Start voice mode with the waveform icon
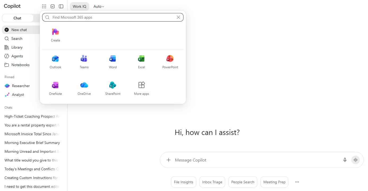This screenshot has width=368, height=191. click(356, 160)
